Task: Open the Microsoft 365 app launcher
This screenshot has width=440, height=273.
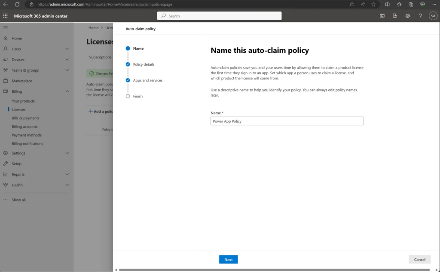Action: [5, 16]
